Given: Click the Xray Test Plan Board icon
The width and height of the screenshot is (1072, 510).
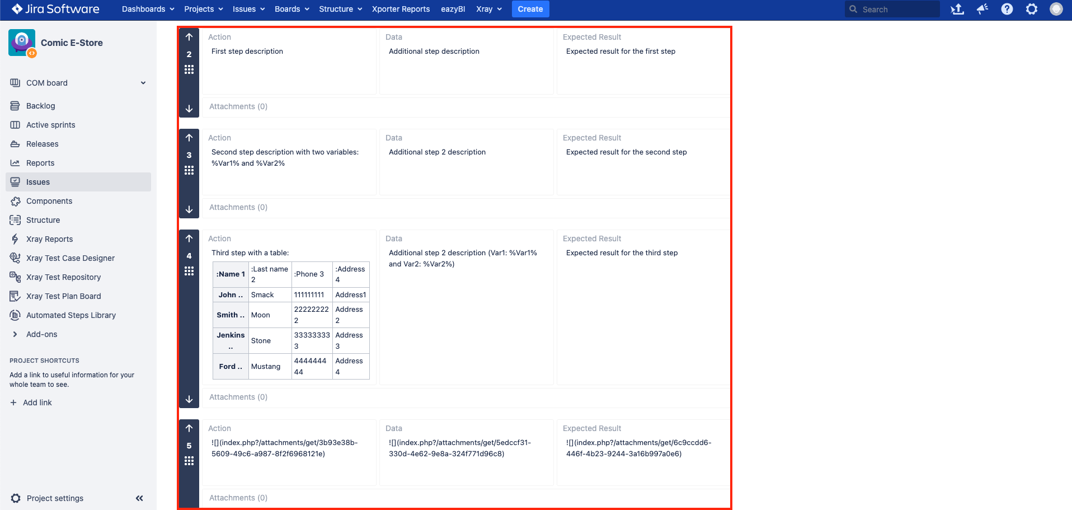Looking at the screenshot, I should pos(15,296).
